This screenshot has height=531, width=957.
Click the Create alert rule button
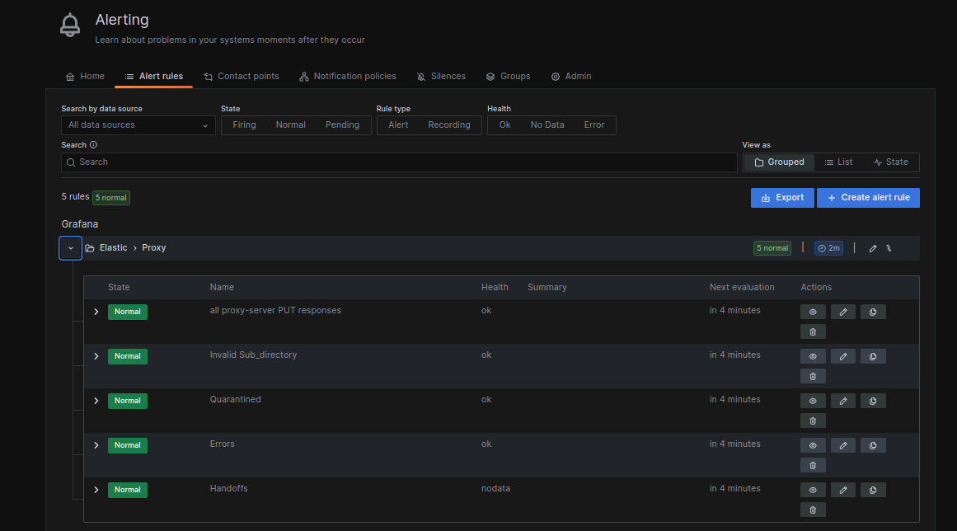click(868, 198)
